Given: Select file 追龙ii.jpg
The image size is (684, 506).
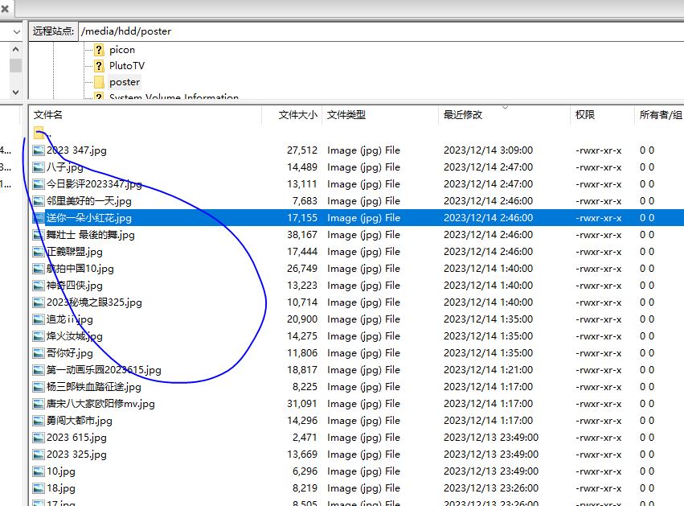Looking at the screenshot, I should click(x=70, y=319).
